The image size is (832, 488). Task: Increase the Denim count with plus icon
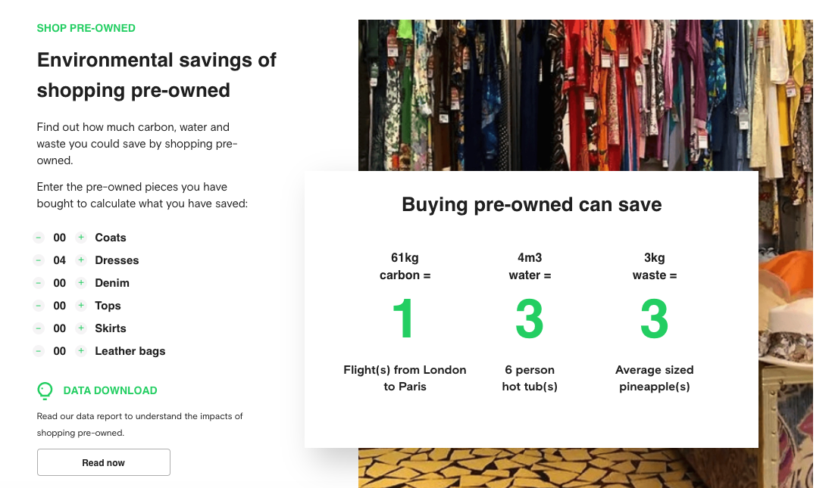(81, 283)
